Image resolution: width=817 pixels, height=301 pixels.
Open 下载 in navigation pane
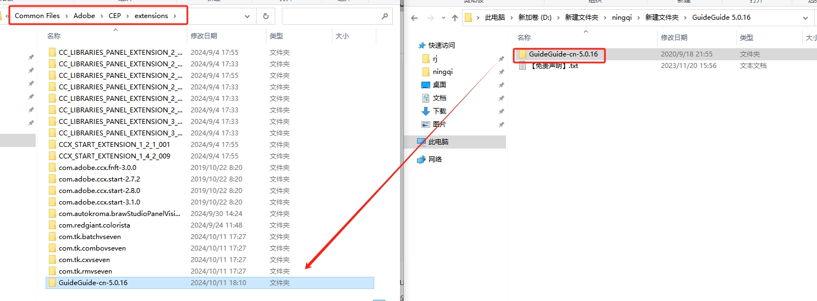click(x=440, y=111)
